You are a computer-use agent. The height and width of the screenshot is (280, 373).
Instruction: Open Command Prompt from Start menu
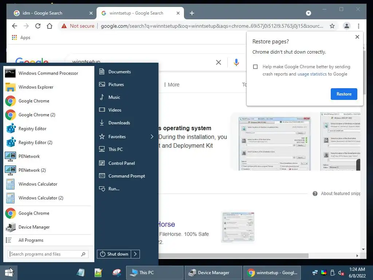pos(126,176)
